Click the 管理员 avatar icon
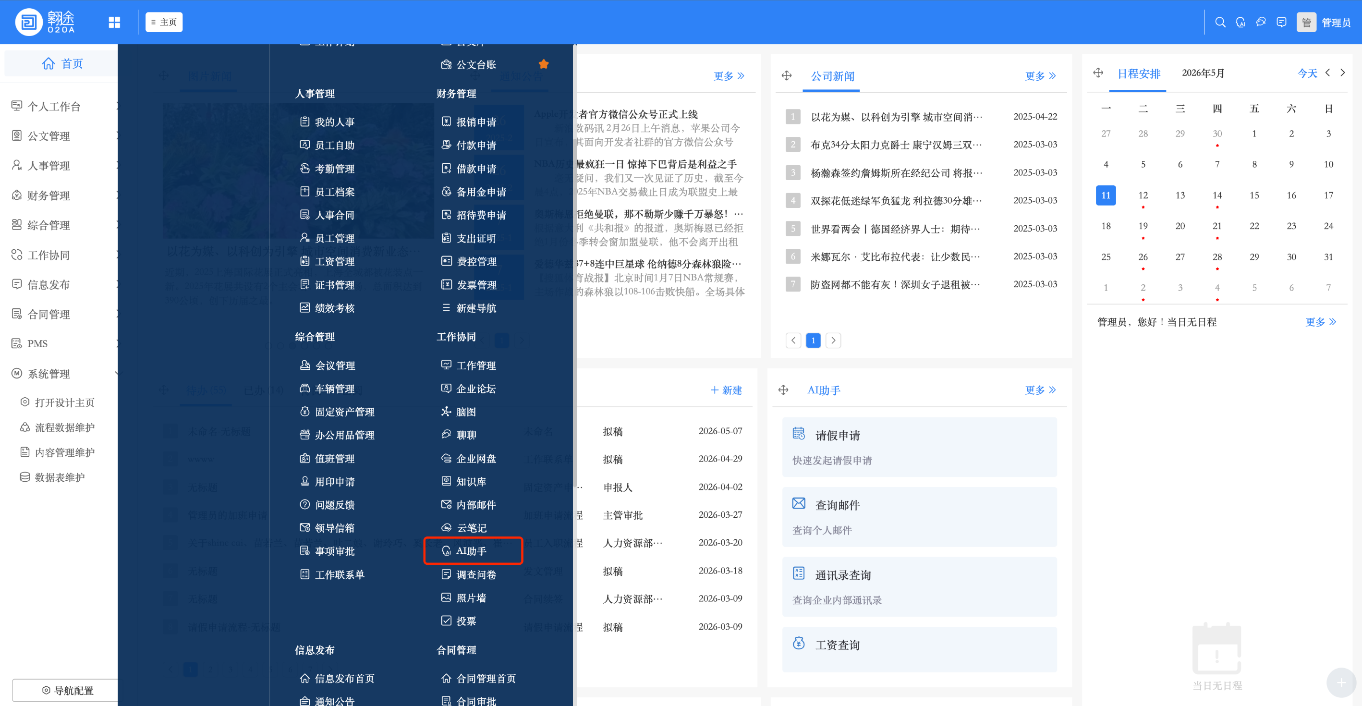Image resolution: width=1362 pixels, height=706 pixels. point(1306,22)
